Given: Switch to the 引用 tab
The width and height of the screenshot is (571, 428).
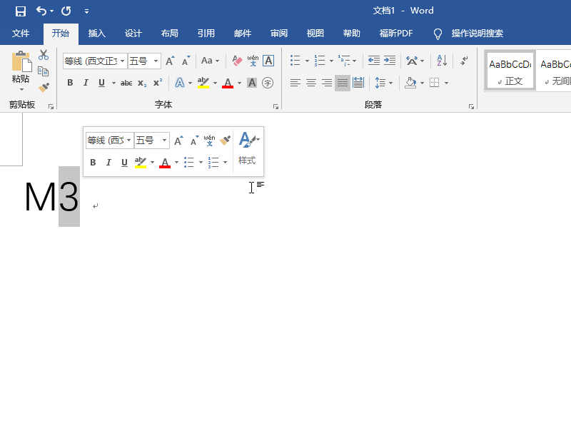Looking at the screenshot, I should [206, 34].
